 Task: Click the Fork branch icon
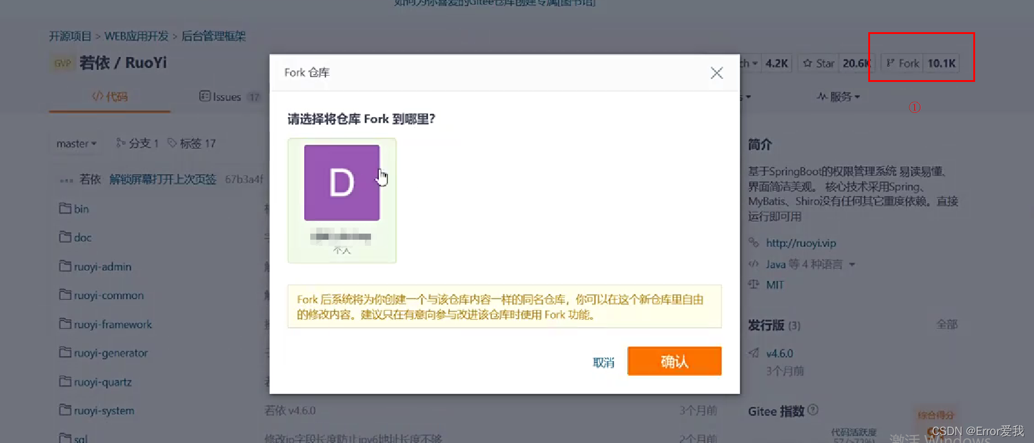[890, 63]
